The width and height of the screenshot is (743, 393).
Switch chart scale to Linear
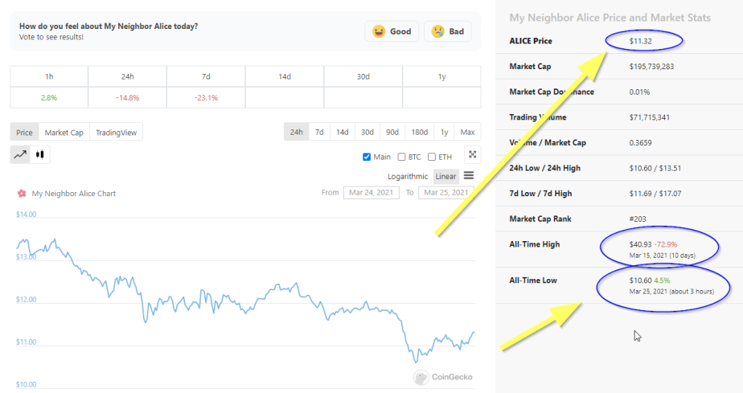pyautogui.click(x=446, y=176)
